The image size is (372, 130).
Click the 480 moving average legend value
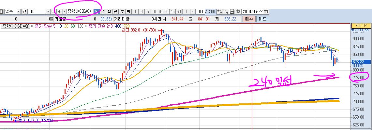pyautogui.click(x=118, y=26)
